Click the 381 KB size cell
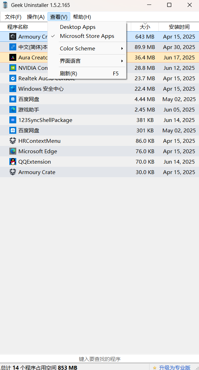 (x=145, y=120)
